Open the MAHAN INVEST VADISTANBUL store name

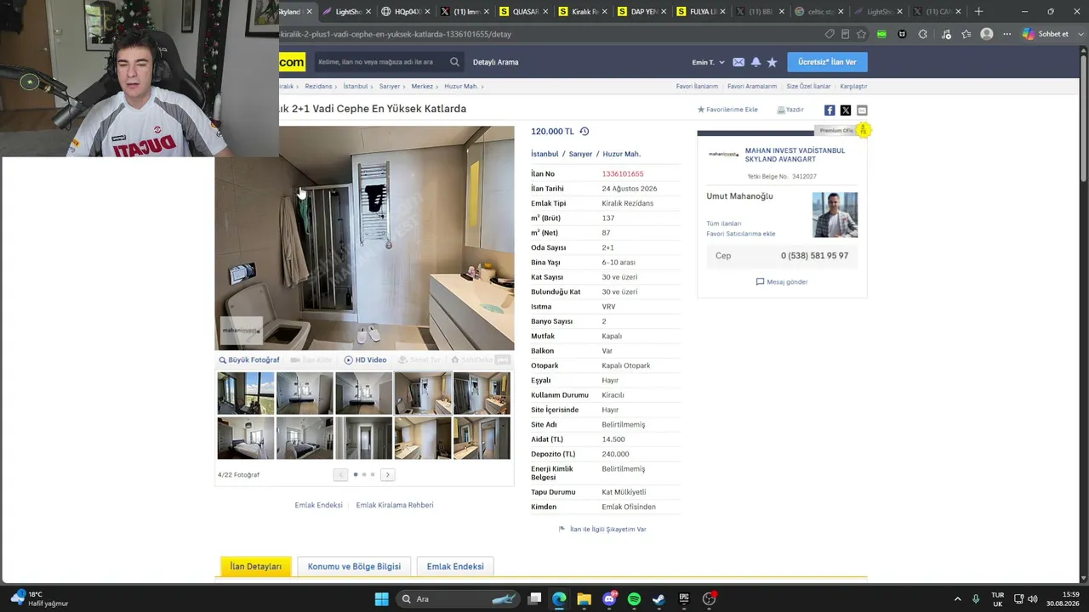795,155
